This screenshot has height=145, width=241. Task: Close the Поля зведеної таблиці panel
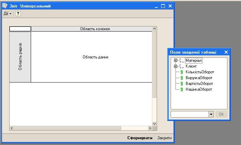coord(226,52)
